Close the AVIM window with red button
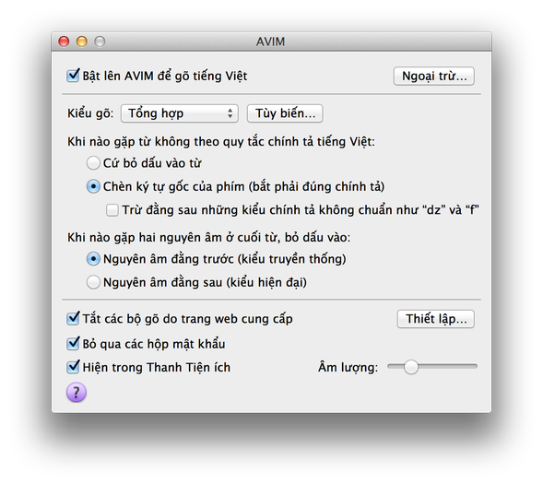Screen dimensions: 543x484 64,41
